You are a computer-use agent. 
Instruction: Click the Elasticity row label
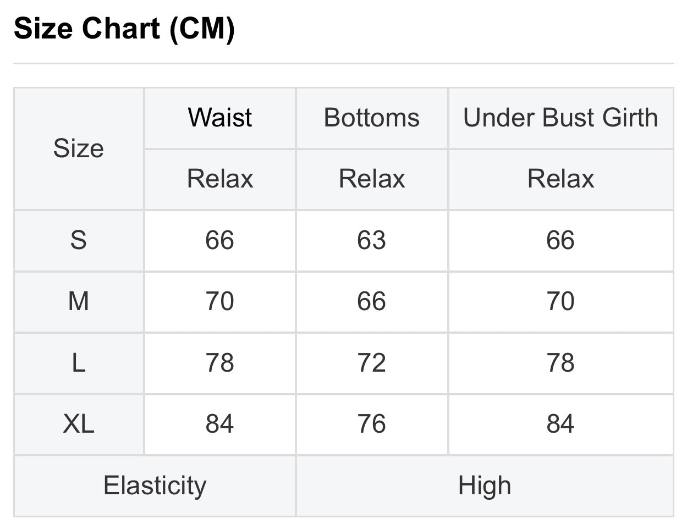[x=155, y=486]
